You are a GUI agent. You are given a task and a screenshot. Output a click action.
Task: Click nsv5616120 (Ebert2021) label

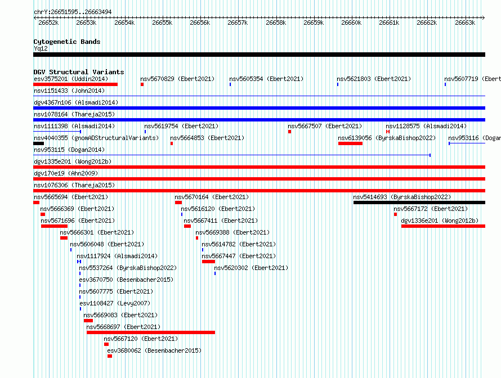point(218,209)
